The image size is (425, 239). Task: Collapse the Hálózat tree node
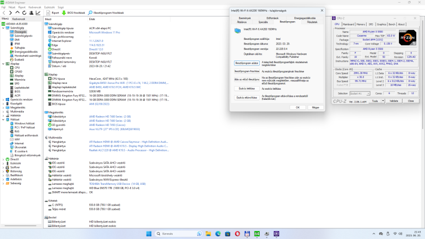[3, 119]
